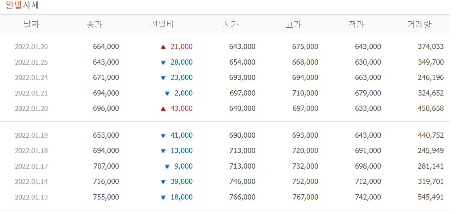Click the blue down arrow beside 39,000
This screenshot has width=461, height=214.
163,182
